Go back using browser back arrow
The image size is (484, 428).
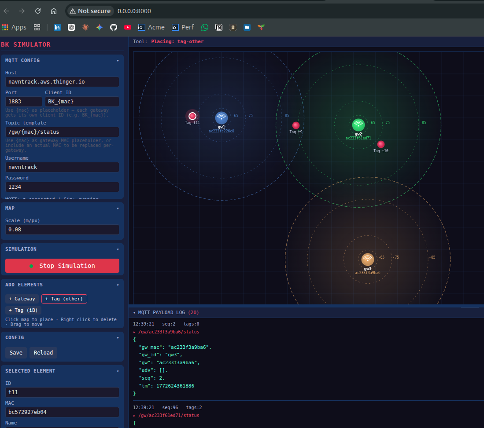7,11
